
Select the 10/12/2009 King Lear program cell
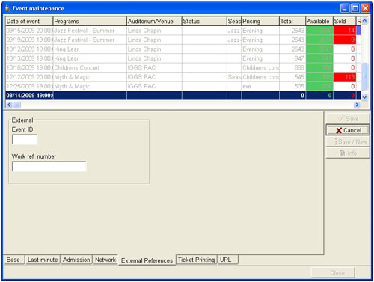pos(90,49)
